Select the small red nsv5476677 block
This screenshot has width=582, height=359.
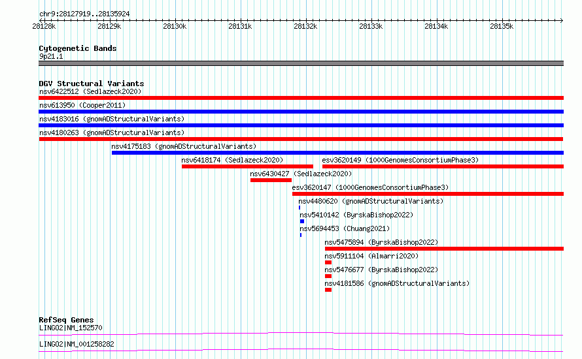(x=328, y=276)
